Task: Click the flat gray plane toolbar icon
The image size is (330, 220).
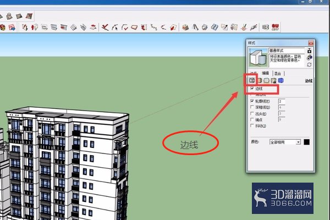Action: click(x=19, y=16)
